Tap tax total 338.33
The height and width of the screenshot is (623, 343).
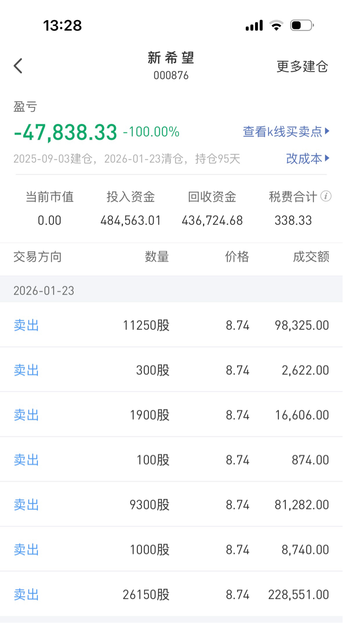293,220
